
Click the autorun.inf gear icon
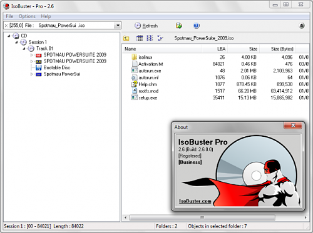[x=134, y=77]
